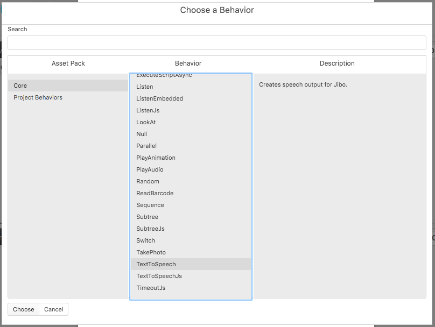Choose the Sequence behavior
The height and width of the screenshot is (327, 435).
150,205
